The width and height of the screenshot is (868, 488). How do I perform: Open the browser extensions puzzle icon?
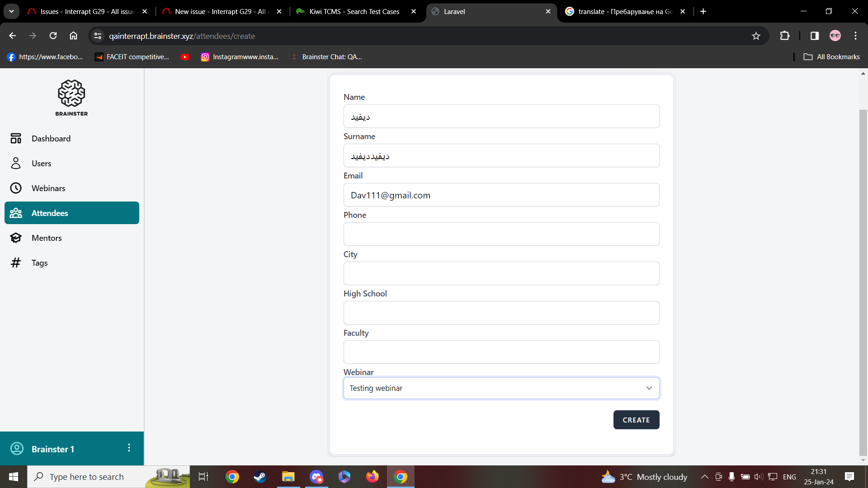[x=785, y=36]
